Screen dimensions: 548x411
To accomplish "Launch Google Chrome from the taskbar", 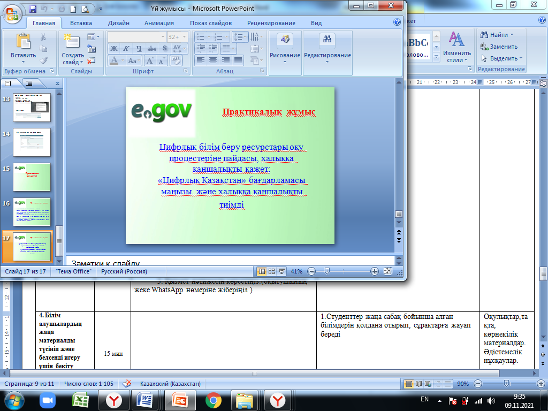I will (x=213, y=400).
